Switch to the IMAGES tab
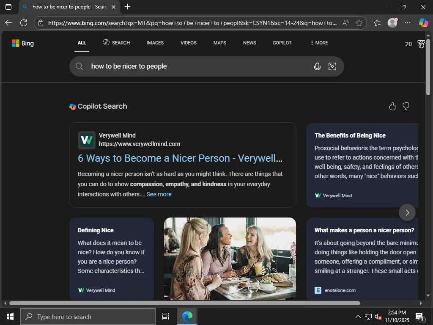The height and width of the screenshot is (325, 433). point(155,43)
